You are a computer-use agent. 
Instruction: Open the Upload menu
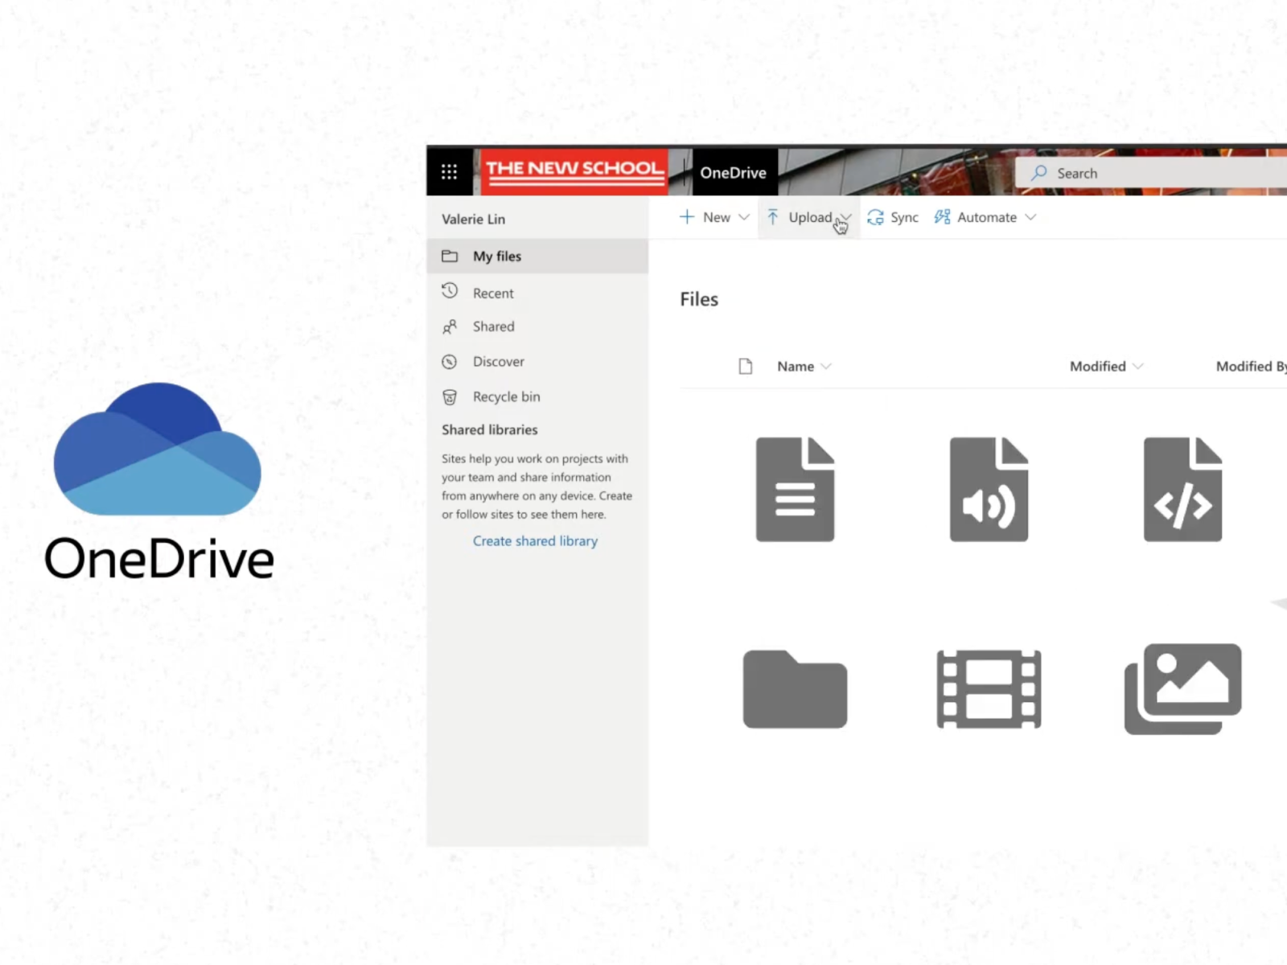pyautogui.click(x=808, y=217)
